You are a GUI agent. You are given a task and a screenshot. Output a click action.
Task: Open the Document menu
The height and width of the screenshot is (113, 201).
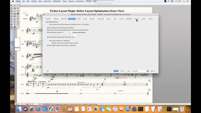47,1
